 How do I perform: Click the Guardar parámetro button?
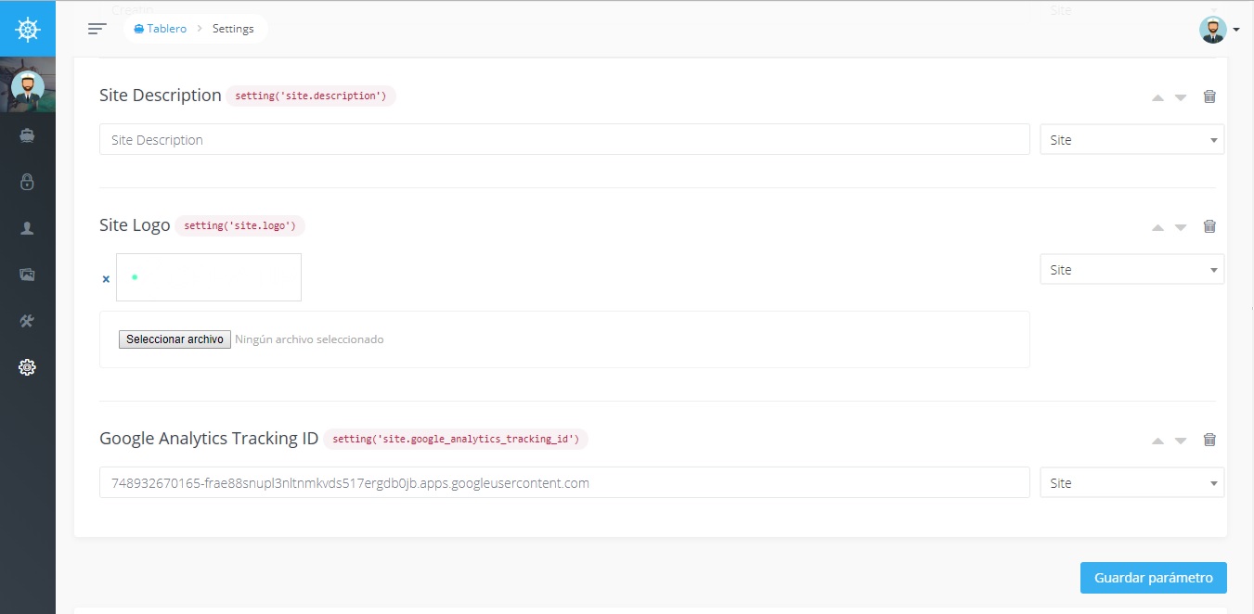click(1153, 577)
